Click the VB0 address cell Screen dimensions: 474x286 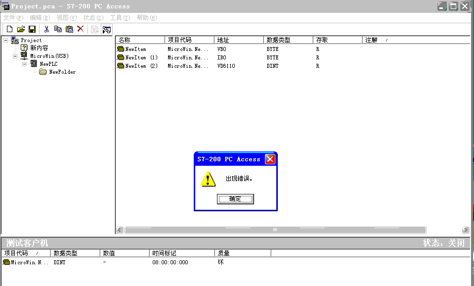[221, 49]
